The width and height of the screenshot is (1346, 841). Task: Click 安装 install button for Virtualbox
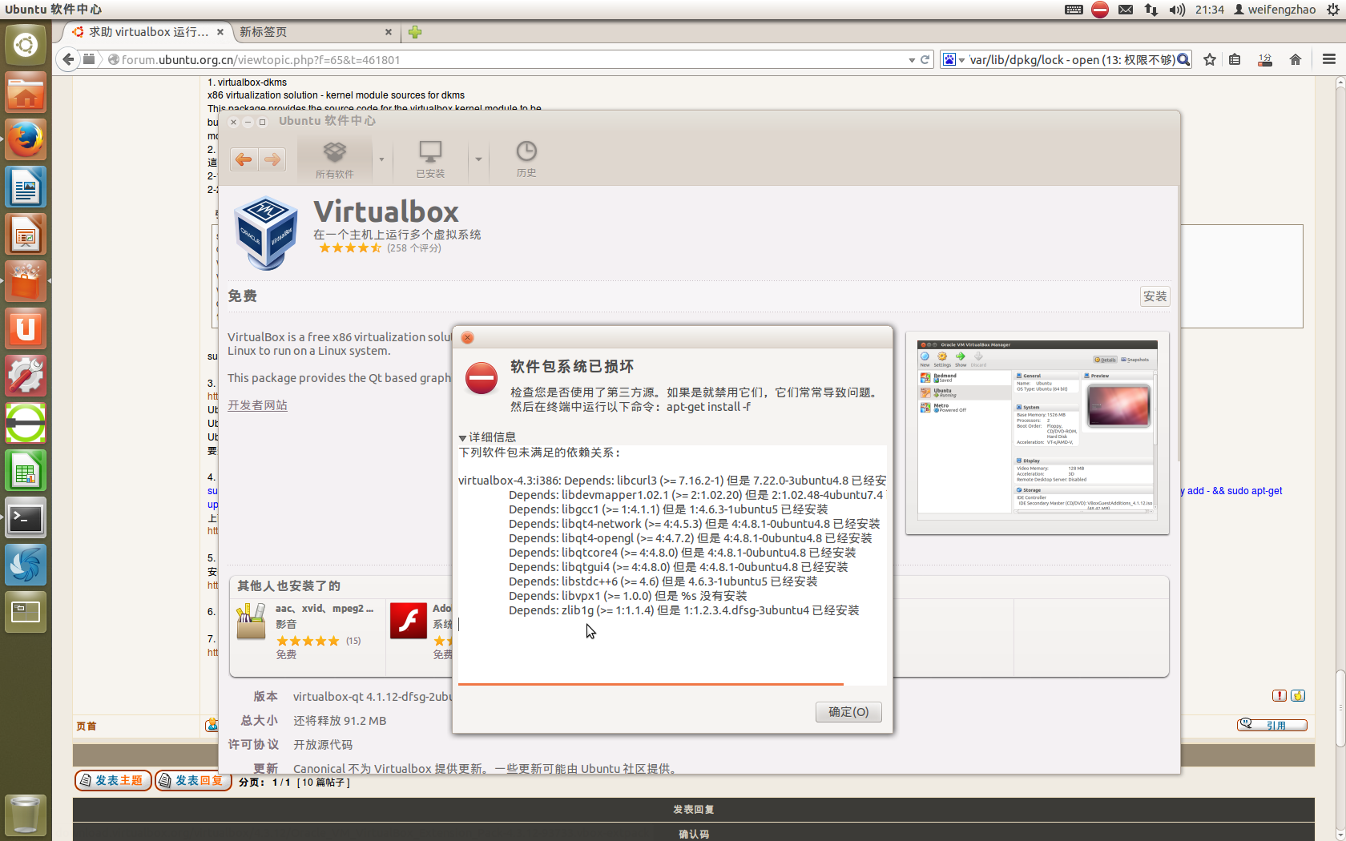[1155, 296]
